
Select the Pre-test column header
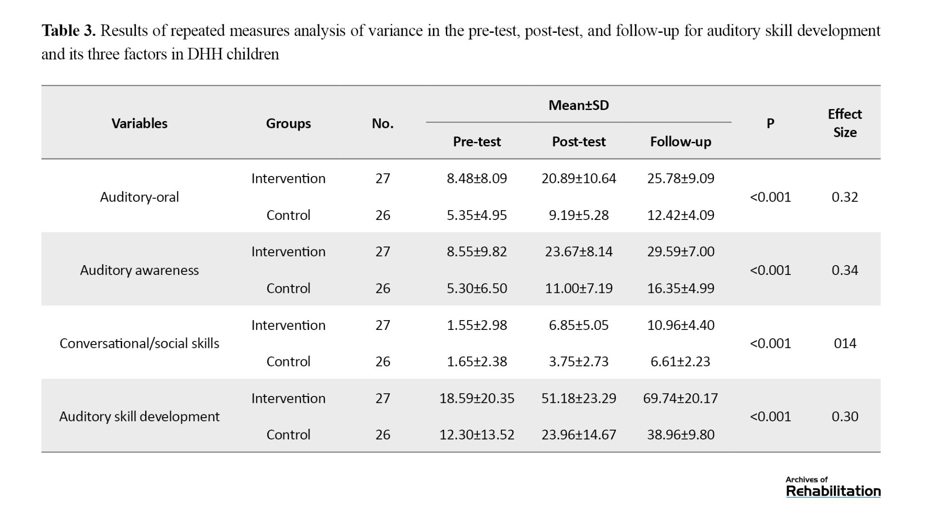[x=477, y=141]
